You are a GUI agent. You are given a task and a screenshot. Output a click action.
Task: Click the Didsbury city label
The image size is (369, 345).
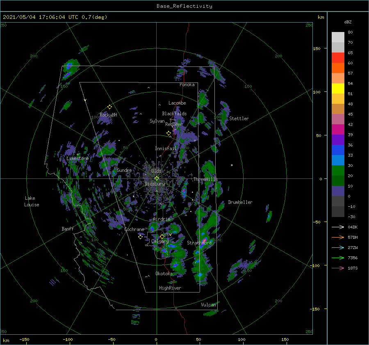155,184
